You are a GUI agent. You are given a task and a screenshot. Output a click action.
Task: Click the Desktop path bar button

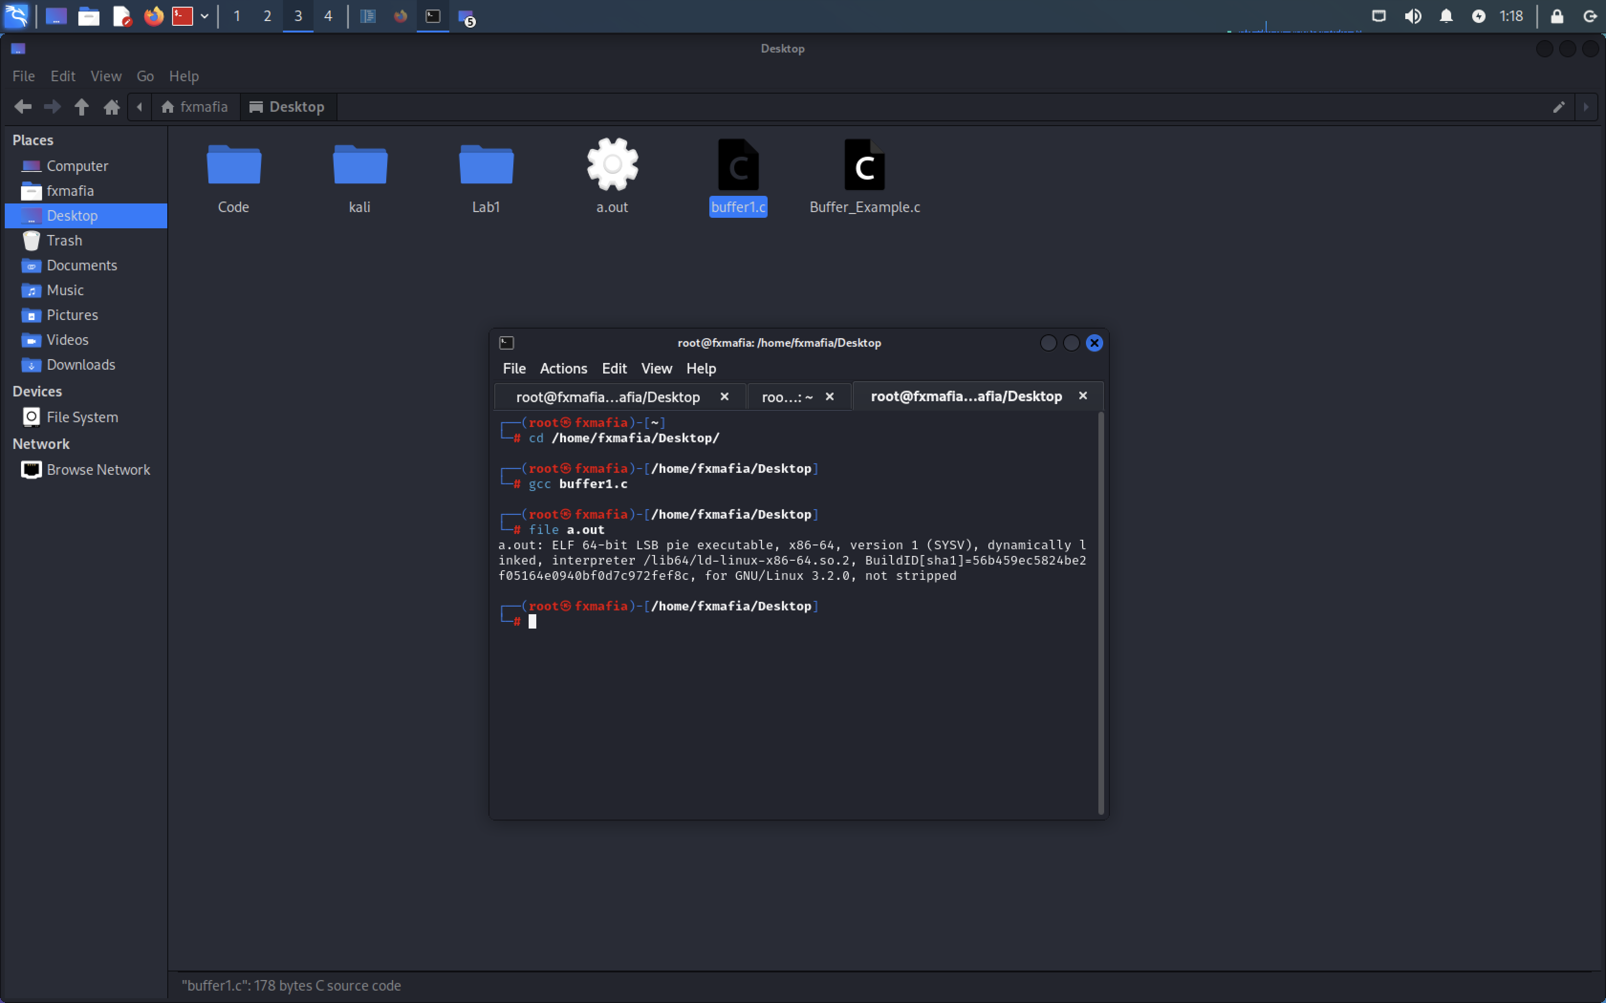point(287,107)
